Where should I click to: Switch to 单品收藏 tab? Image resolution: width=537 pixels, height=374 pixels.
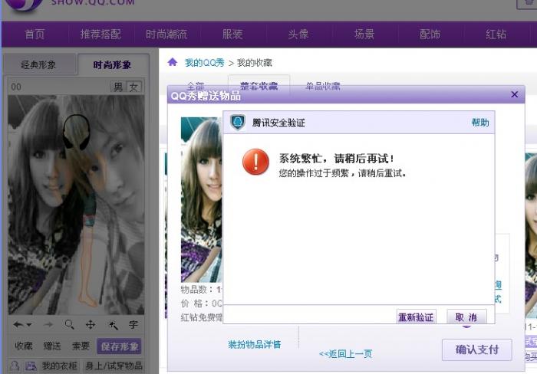(x=323, y=86)
